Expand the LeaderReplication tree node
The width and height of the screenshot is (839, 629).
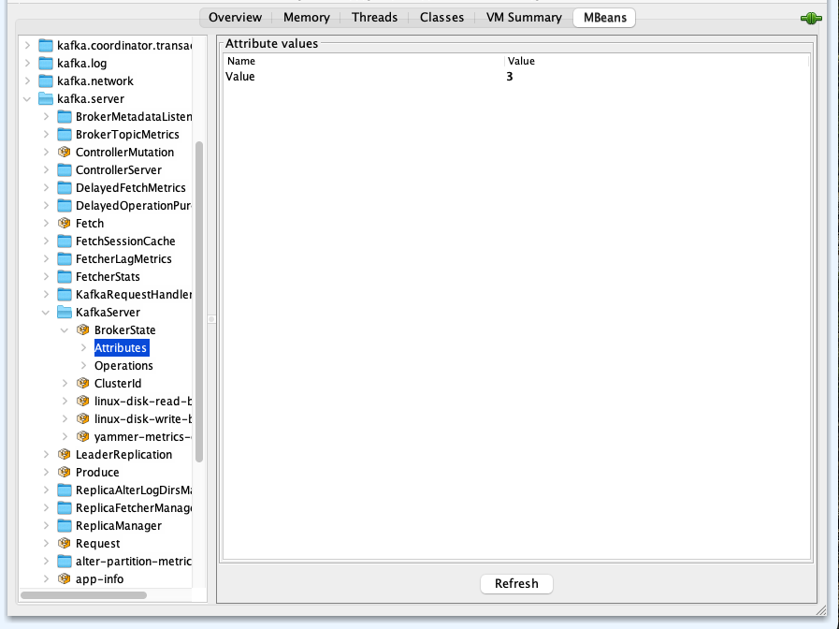coord(46,455)
